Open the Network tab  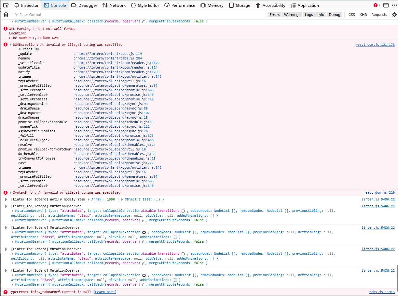[114, 5]
